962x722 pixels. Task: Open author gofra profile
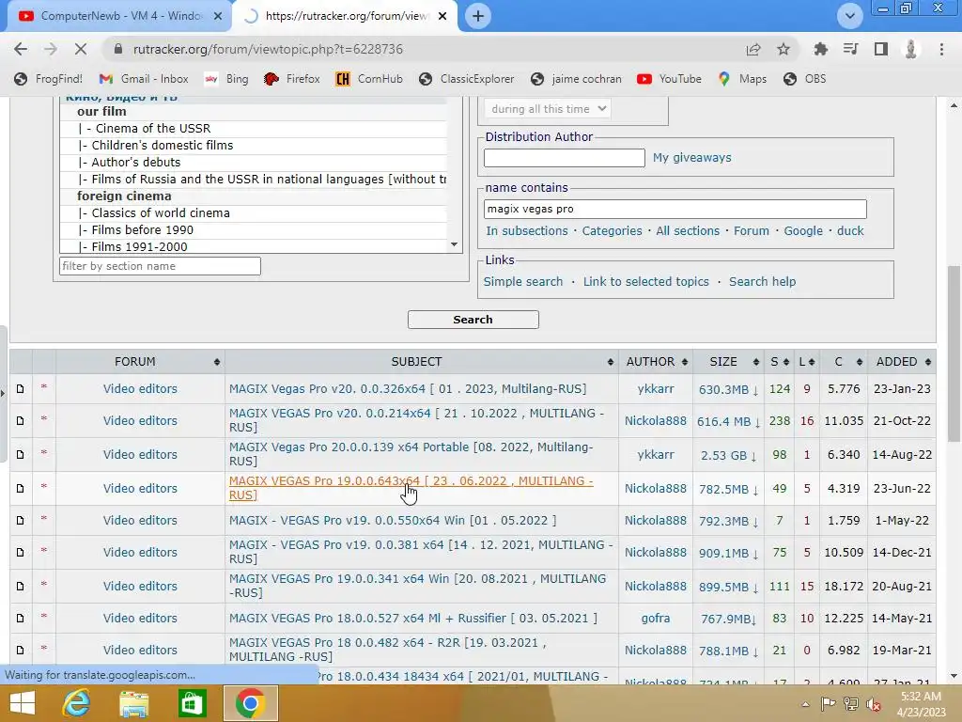tap(655, 619)
